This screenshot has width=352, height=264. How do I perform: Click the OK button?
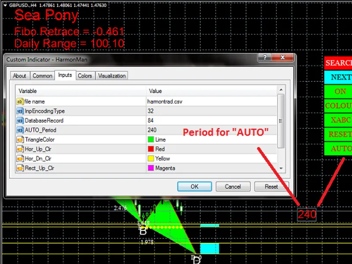(x=194, y=187)
